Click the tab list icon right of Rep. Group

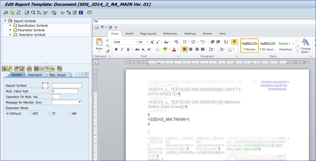(87, 74)
